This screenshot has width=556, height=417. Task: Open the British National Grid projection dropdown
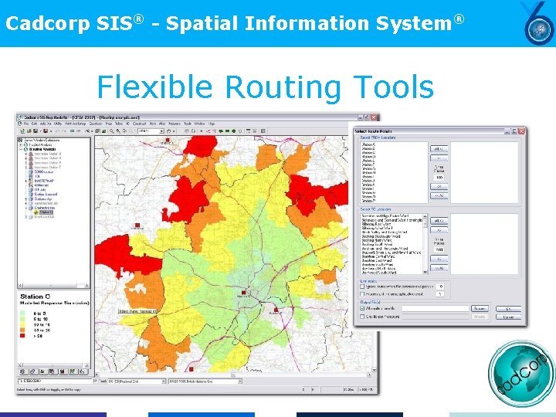click(x=240, y=381)
